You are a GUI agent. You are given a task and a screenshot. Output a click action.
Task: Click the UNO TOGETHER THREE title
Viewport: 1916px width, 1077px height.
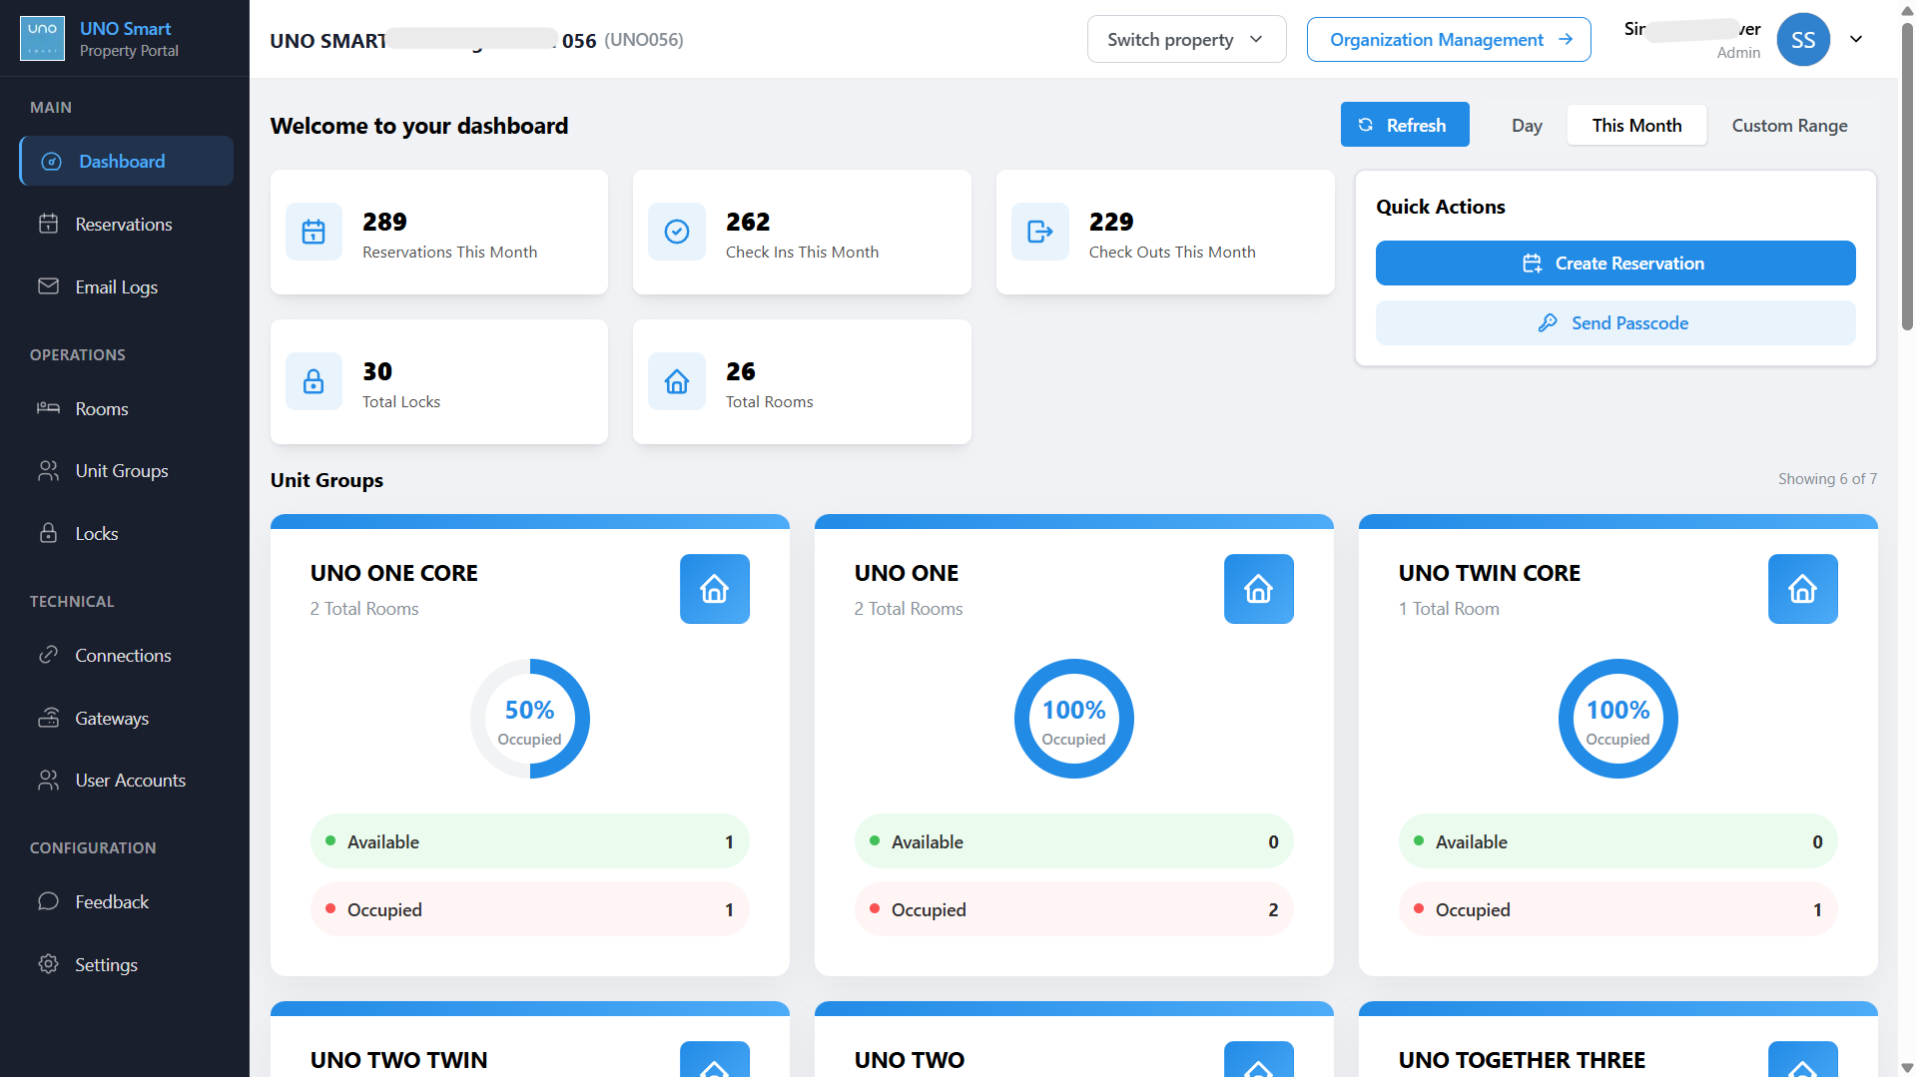1523,1060
